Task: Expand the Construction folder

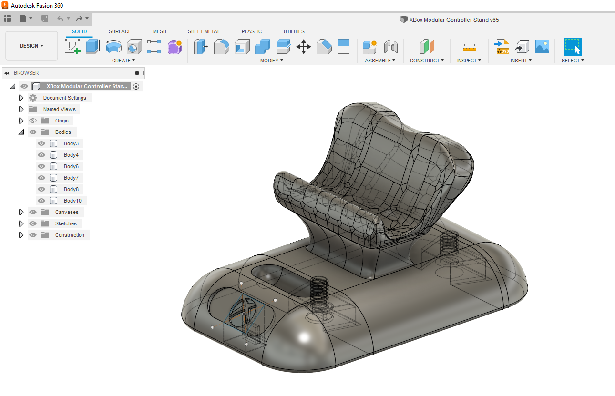Action: coord(21,235)
